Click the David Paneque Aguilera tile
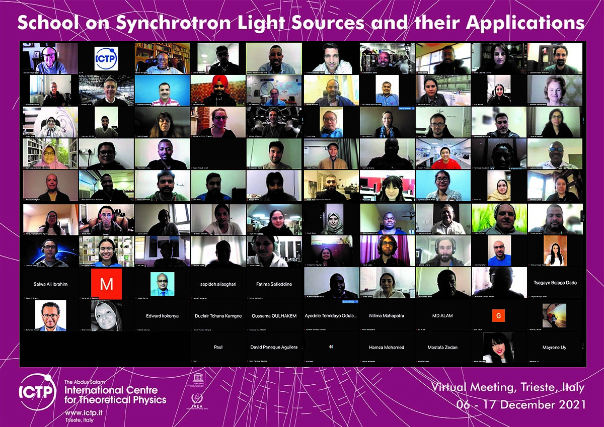The image size is (604, 427). tap(274, 347)
